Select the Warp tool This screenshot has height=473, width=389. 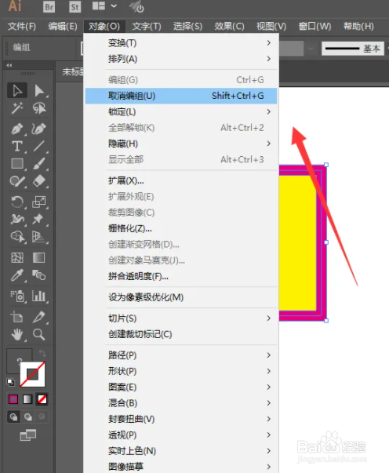pyautogui.click(x=17, y=220)
